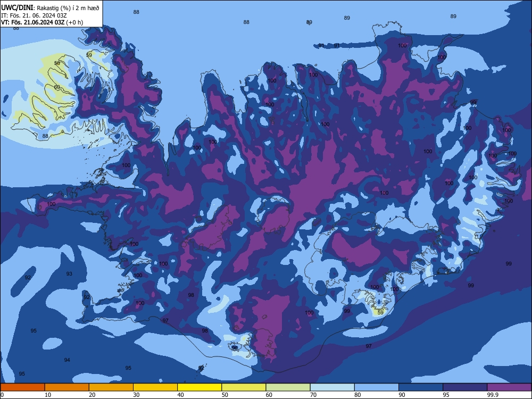
Task: Click legend tick label '99.9'
Action: [493, 395]
